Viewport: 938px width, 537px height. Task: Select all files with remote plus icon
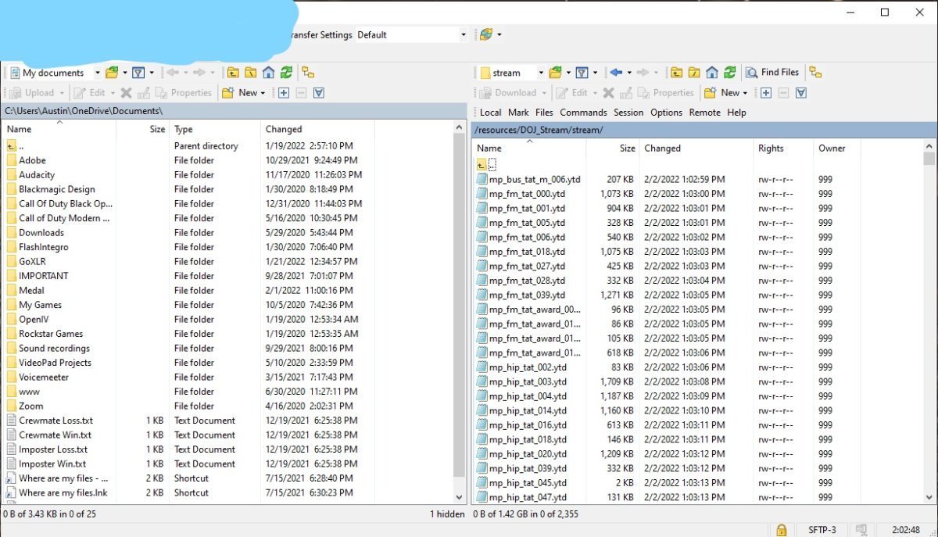(x=766, y=93)
